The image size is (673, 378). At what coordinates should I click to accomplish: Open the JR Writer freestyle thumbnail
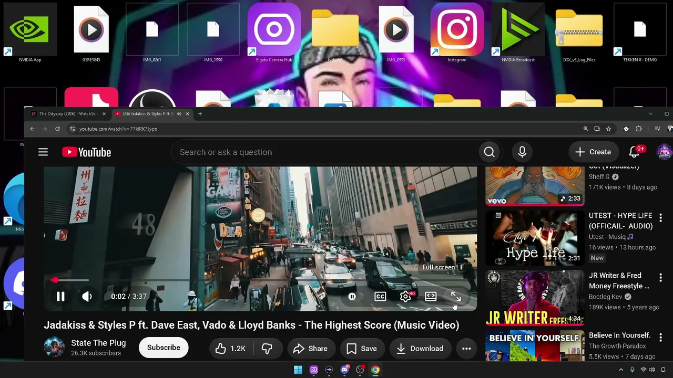(535, 298)
